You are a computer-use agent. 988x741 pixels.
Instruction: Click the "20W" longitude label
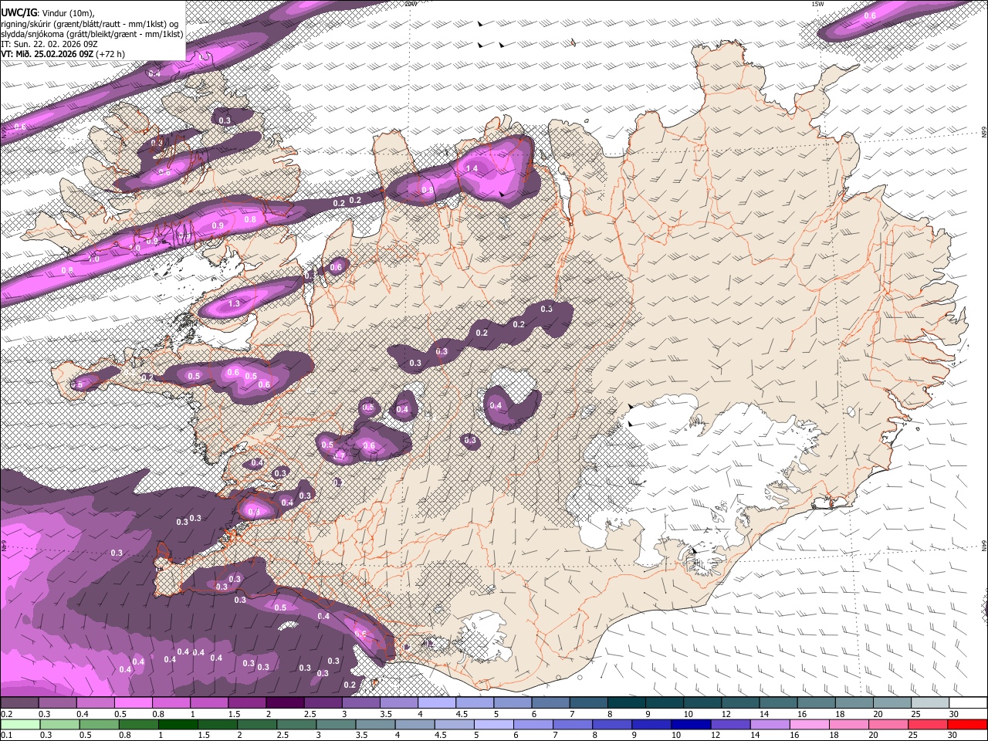coord(412,4)
